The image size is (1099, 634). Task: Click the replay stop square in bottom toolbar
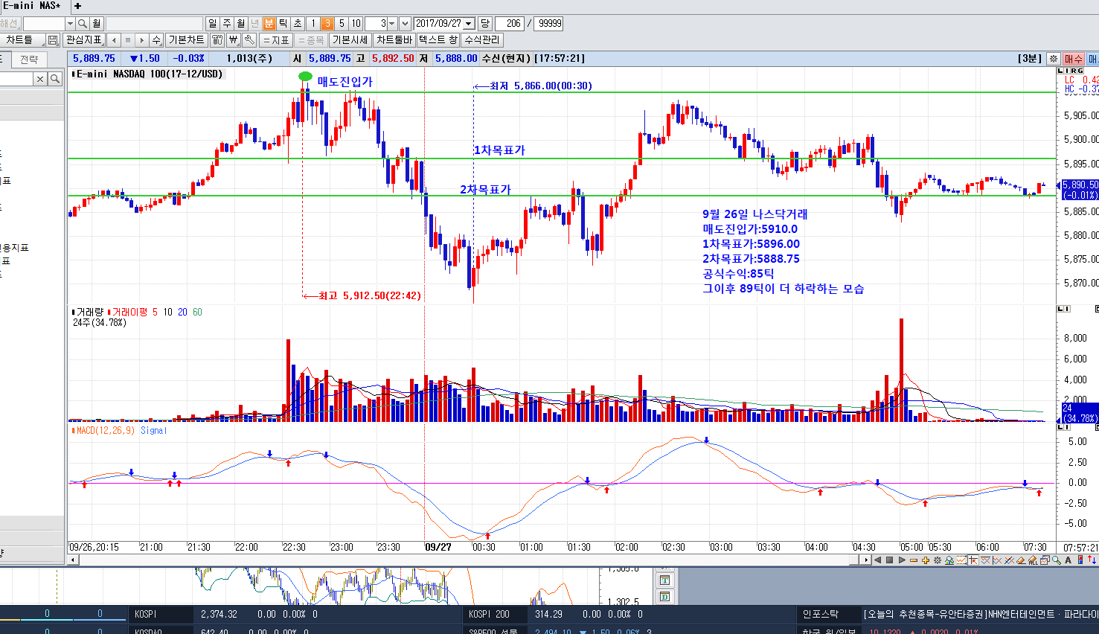click(x=890, y=560)
